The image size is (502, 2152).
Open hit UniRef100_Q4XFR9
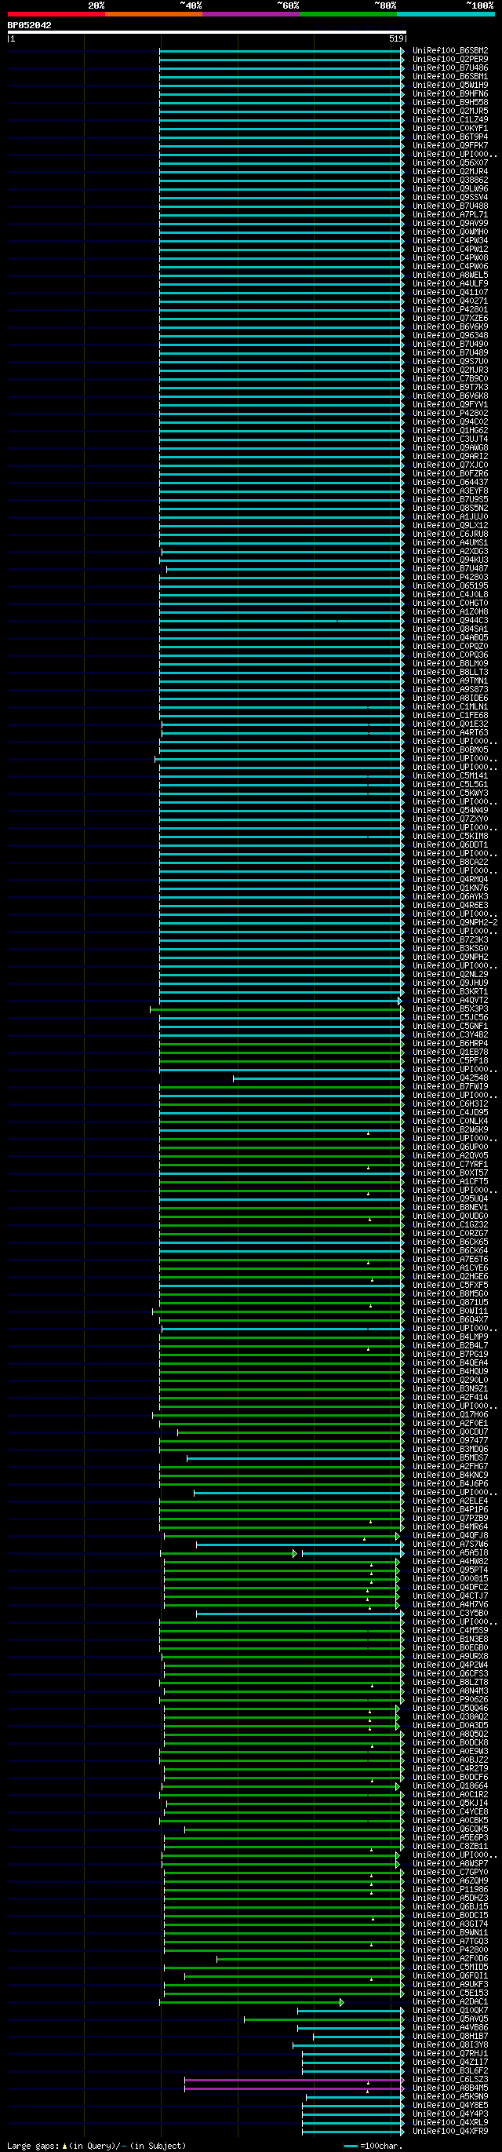pos(450,2131)
